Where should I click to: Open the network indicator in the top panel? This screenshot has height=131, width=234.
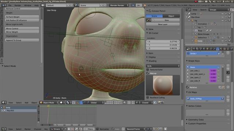(x=210, y=1)
